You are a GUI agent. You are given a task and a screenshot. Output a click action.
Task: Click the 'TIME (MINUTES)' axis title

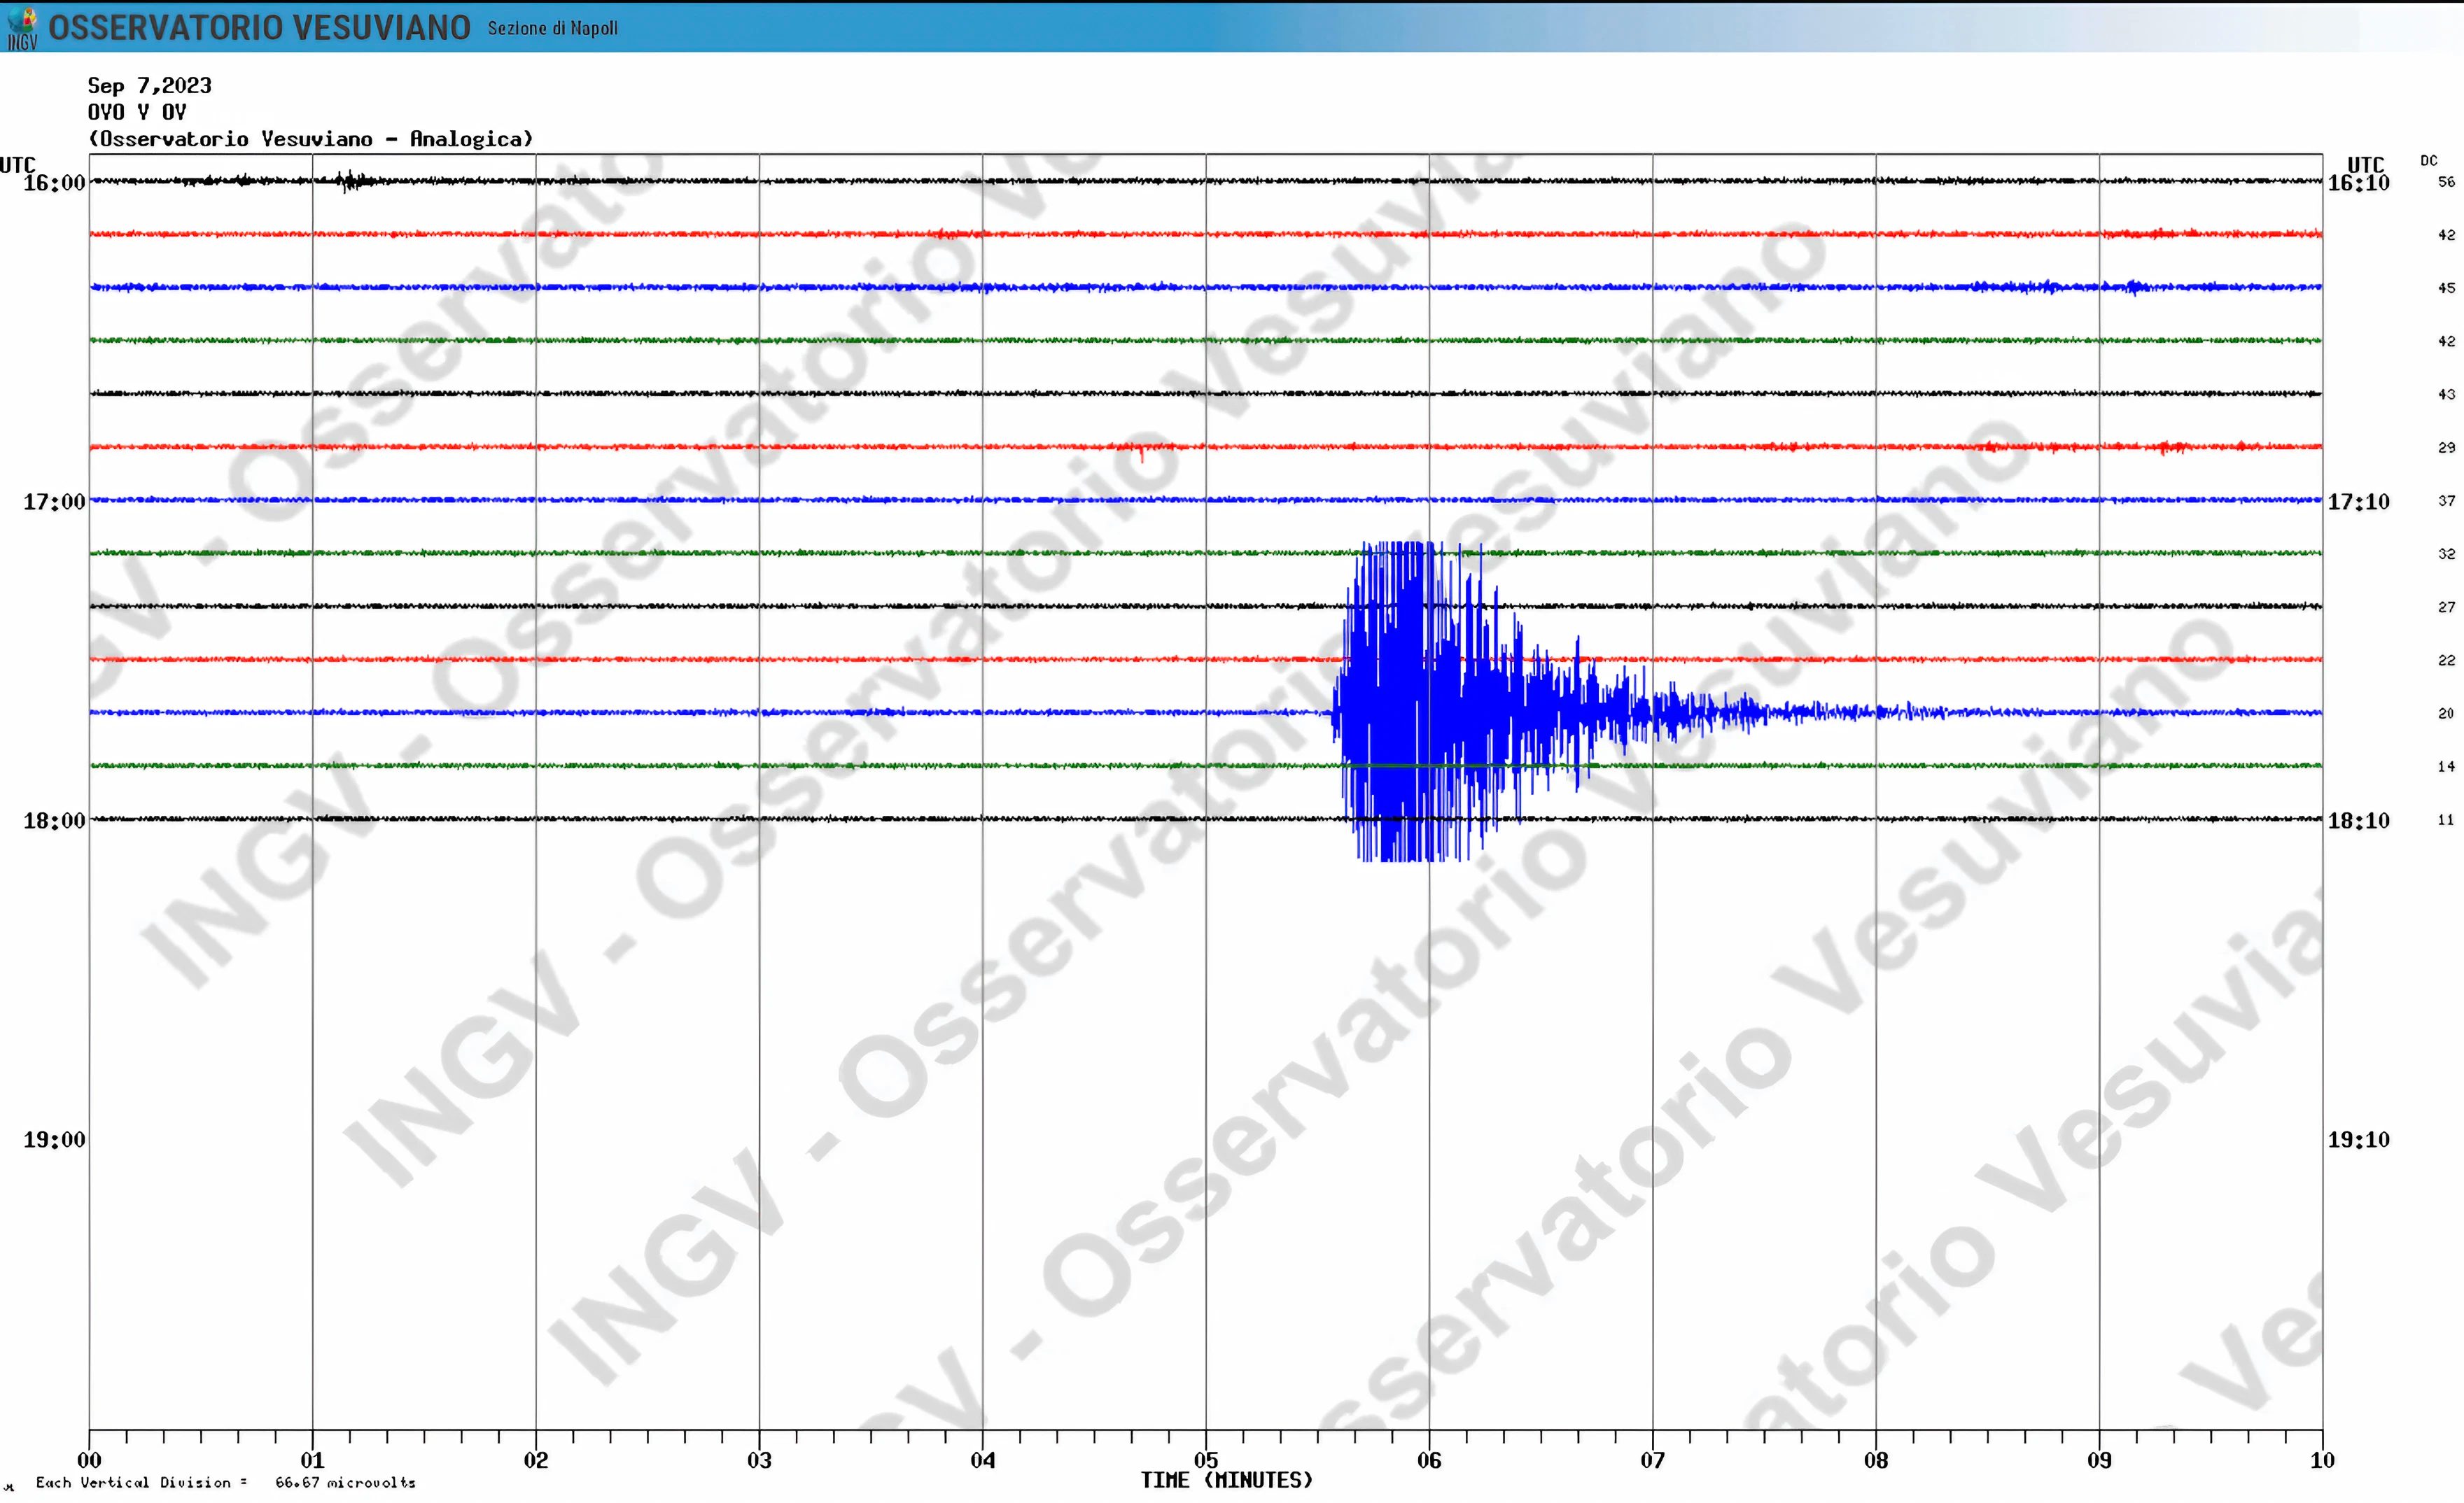[1227, 1480]
